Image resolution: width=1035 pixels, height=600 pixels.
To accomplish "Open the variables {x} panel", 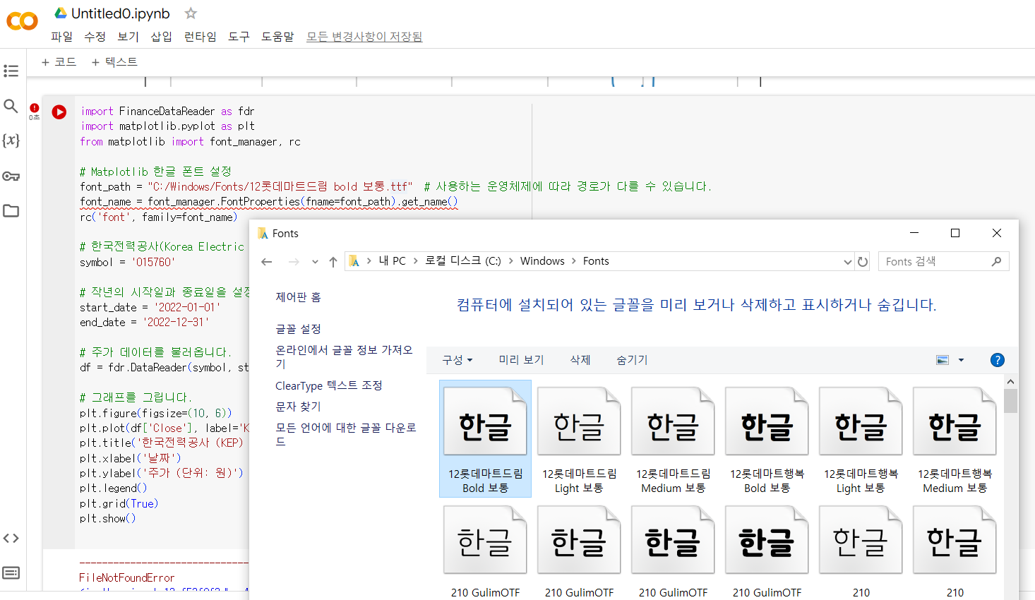I will (x=11, y=140).
